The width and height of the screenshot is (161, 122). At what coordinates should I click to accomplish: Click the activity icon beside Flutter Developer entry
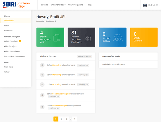tap(42, 107)
